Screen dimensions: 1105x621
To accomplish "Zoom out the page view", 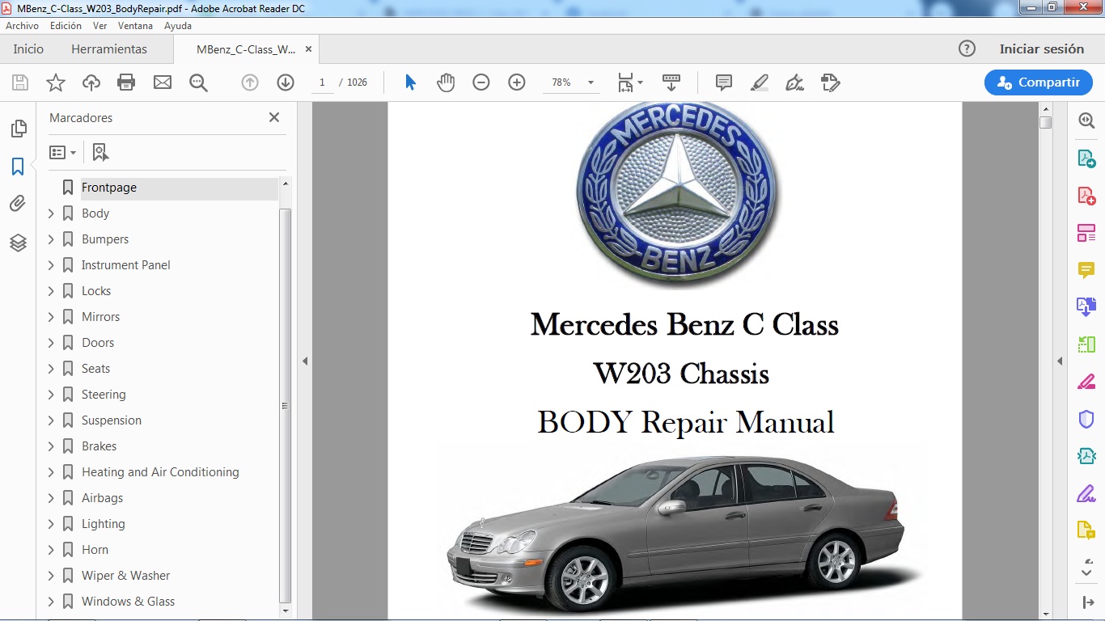I will tap(481, 82).
